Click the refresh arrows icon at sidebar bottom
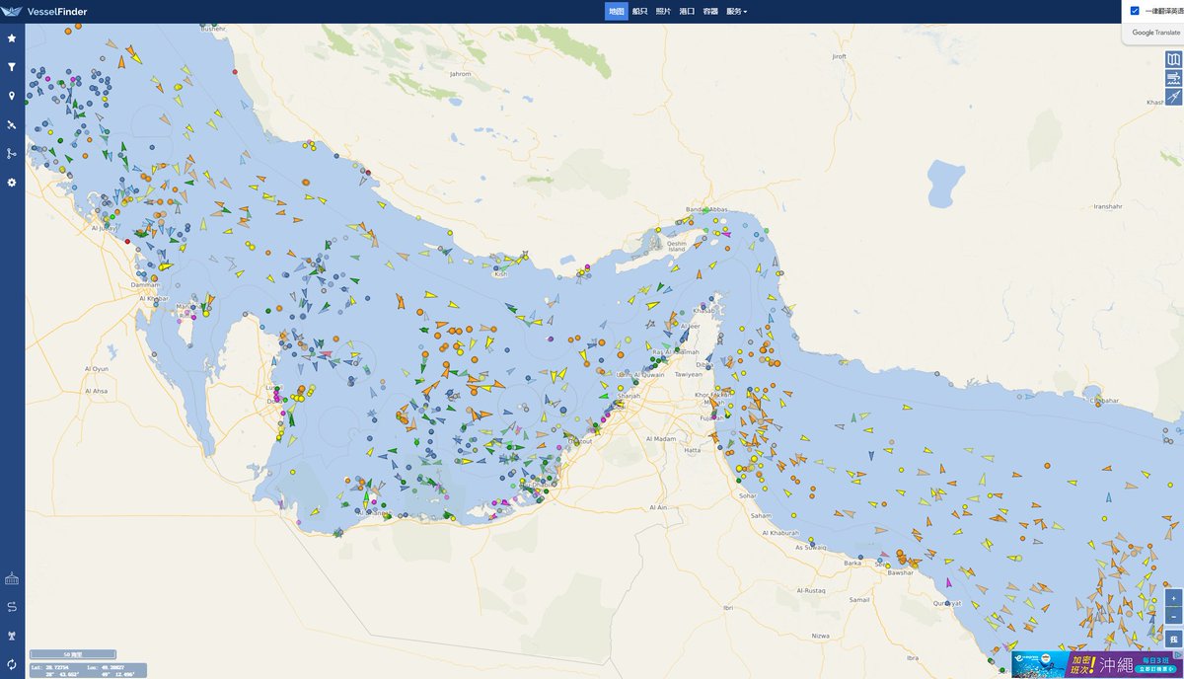This screenshot has height=679, width=1184. click(x=12, y=664)
